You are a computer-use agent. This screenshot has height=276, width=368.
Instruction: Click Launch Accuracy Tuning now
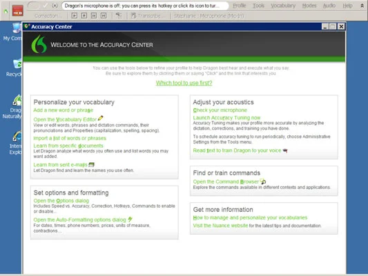coord(226,118)
